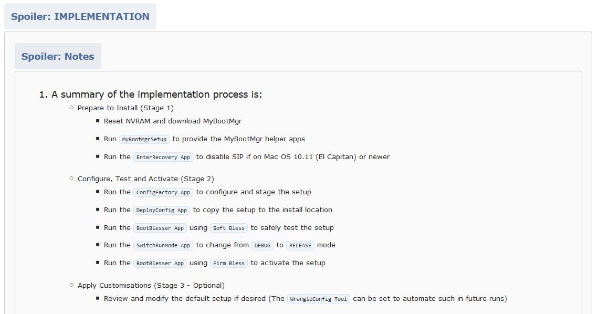
Task: Click the DEBUG code tag
Action: (263, 245)
